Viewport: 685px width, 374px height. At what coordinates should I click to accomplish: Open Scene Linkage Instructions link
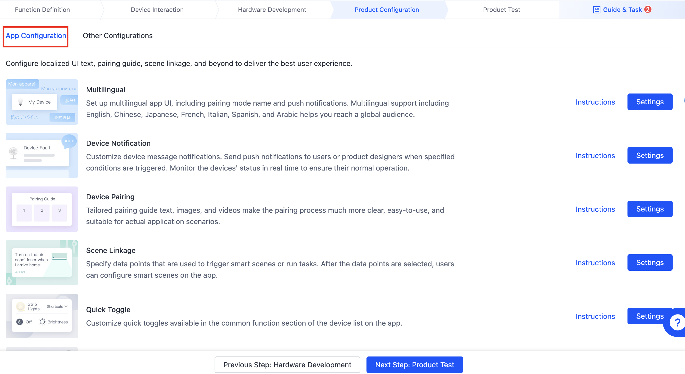click(x=595, y=262)
